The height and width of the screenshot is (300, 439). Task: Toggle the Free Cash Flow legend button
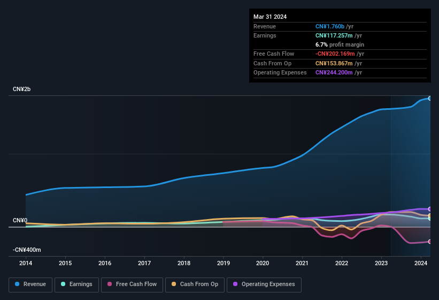pos(132,284)
